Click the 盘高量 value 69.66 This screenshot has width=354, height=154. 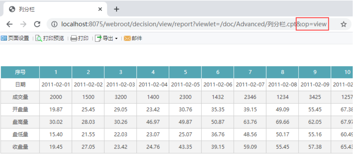click(282, 122)
